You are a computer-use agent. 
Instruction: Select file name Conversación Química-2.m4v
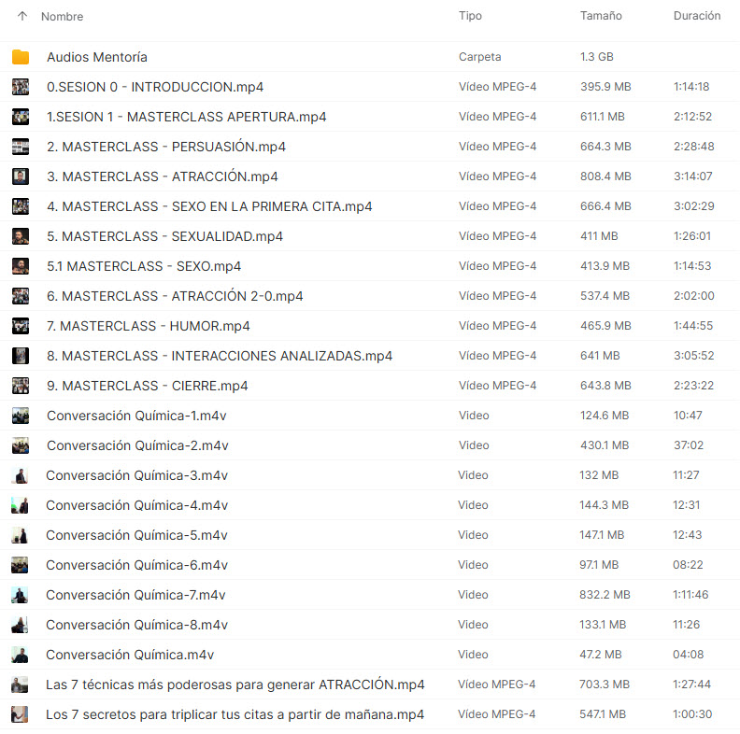[137, 445]
